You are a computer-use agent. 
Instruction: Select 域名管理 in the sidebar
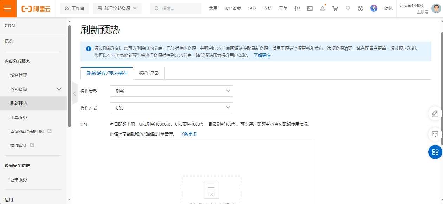tap(19, 75)
